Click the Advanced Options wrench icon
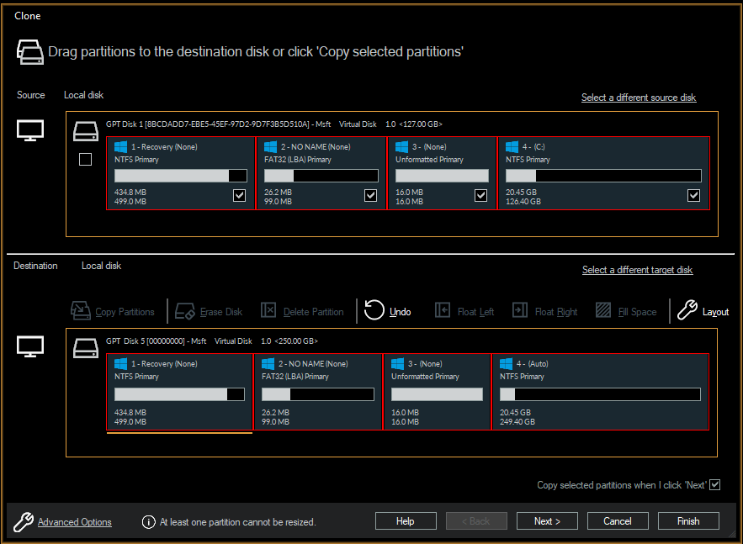 (23, 521)
